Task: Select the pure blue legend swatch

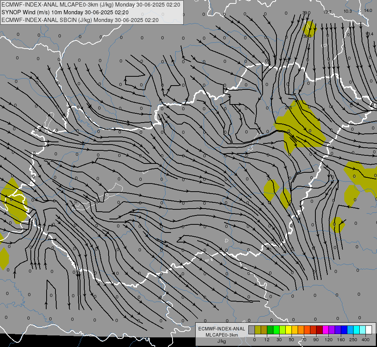Action: point(344,330)
